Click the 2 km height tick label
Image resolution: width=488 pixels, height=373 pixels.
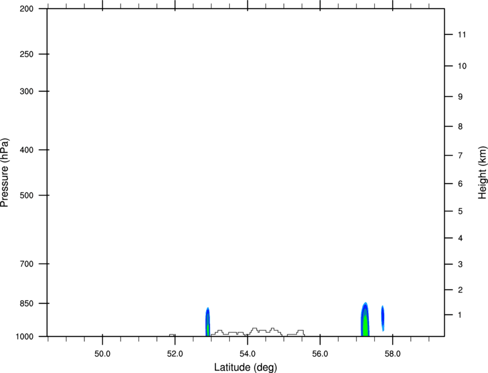460,290
